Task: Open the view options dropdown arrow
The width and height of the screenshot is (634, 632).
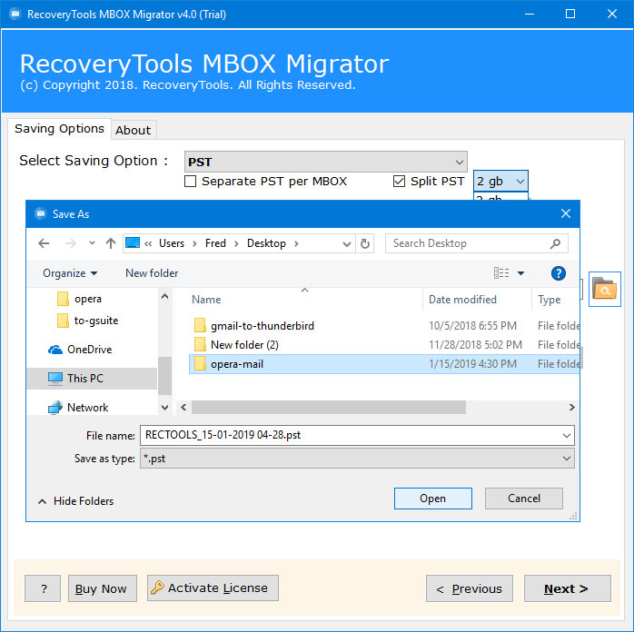Action: (x=520, y=273)
